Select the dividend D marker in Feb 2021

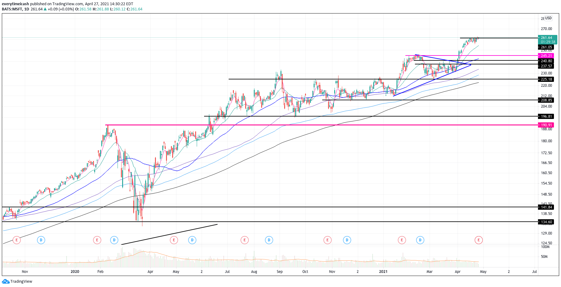[x=420, y=240]
